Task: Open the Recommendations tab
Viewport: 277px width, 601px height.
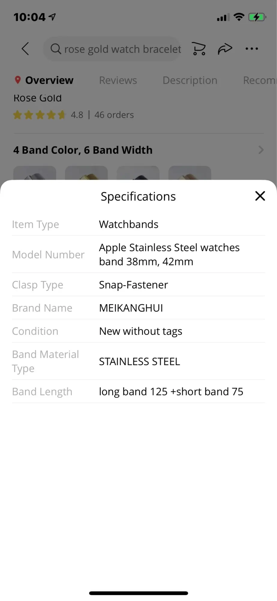Action: pos(259,80)
